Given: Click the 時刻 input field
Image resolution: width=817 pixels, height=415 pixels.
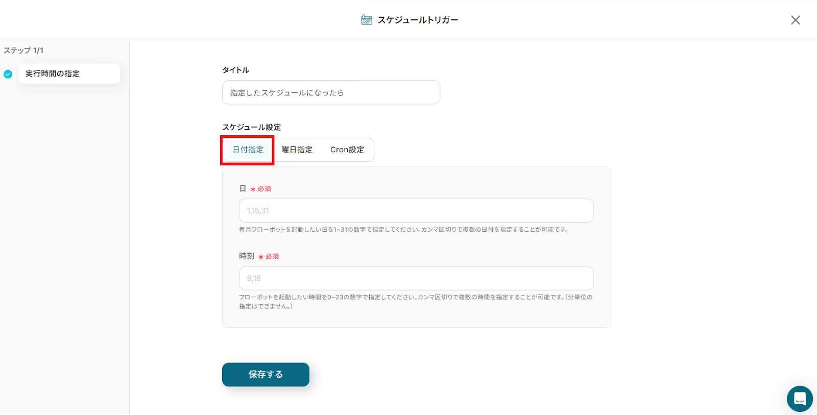Looking at the screenshot, I should tap(416, 278).
